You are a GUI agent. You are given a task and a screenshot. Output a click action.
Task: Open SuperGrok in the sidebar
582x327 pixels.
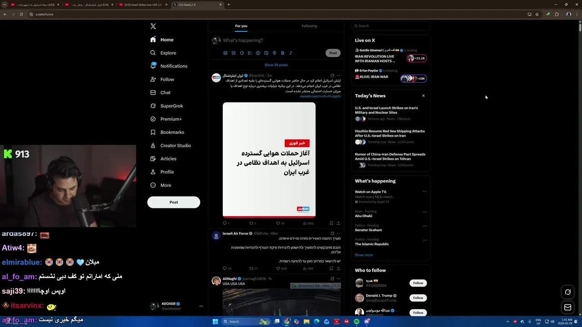point(167,106)
